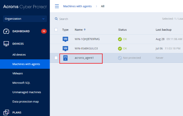
Task: Click the green OK icon for WIN-IIS48KGULO3
Action: point(120,49)
